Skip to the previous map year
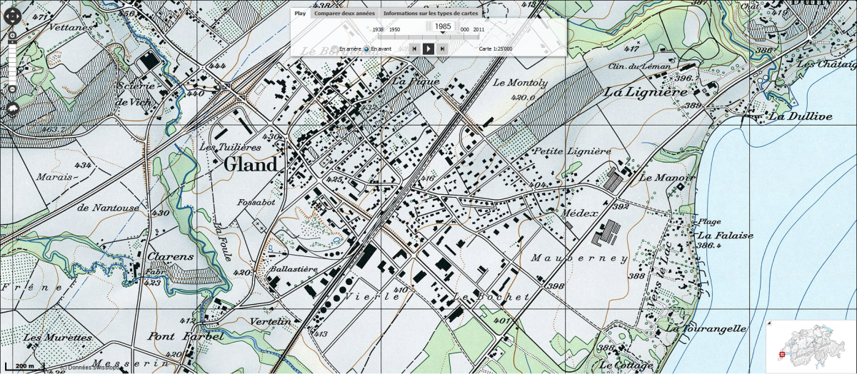The width and height of the screenshot is (857, 374). (x=414, y=49)
